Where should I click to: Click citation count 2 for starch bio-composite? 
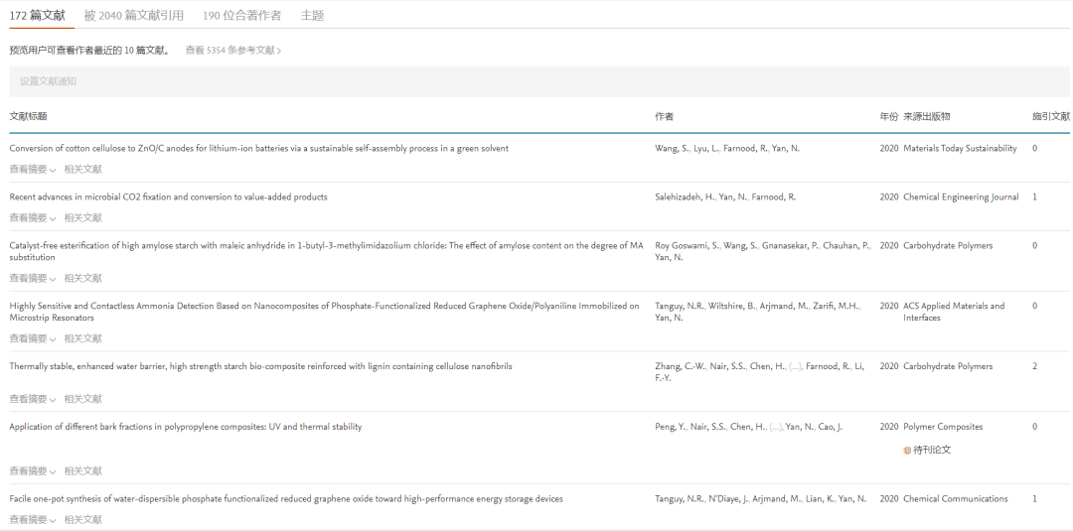coord(1034,366)
